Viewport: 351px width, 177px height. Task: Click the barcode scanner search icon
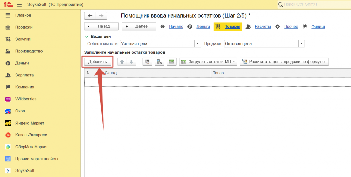(x=147, y=62)
